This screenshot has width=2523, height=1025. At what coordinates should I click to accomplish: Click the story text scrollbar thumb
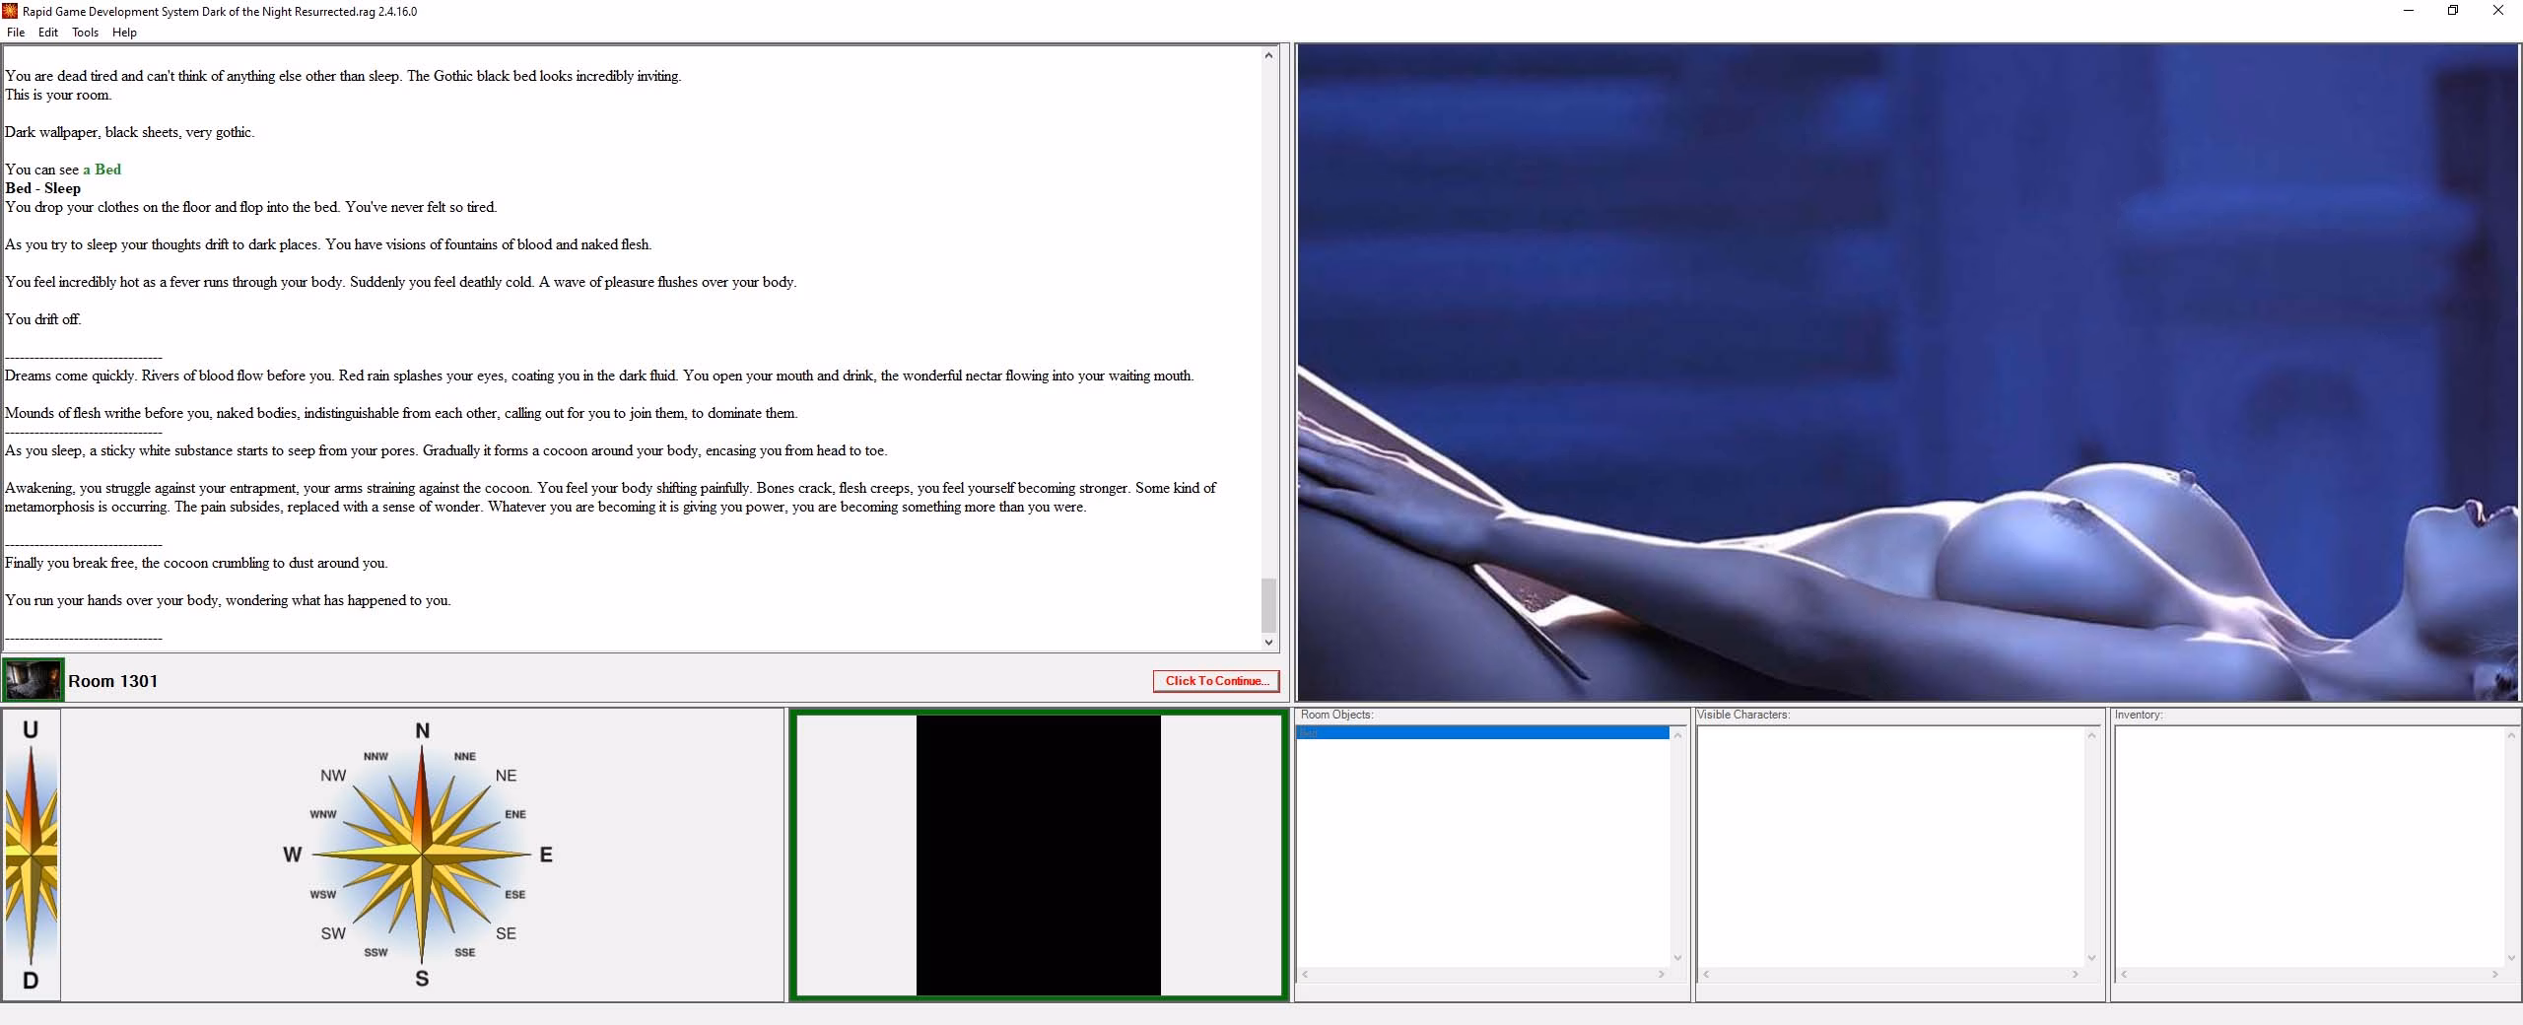(x=1268, y=605)
